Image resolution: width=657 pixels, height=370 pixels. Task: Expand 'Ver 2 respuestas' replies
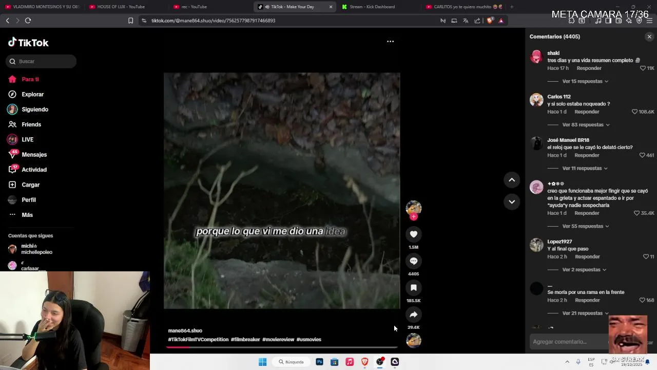click(x=584, y=270)
